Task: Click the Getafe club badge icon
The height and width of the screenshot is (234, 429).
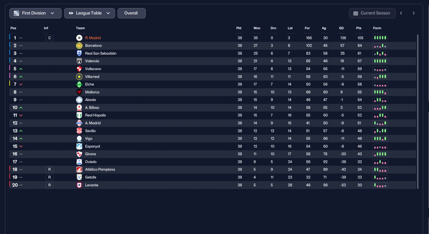Action: 79,177
